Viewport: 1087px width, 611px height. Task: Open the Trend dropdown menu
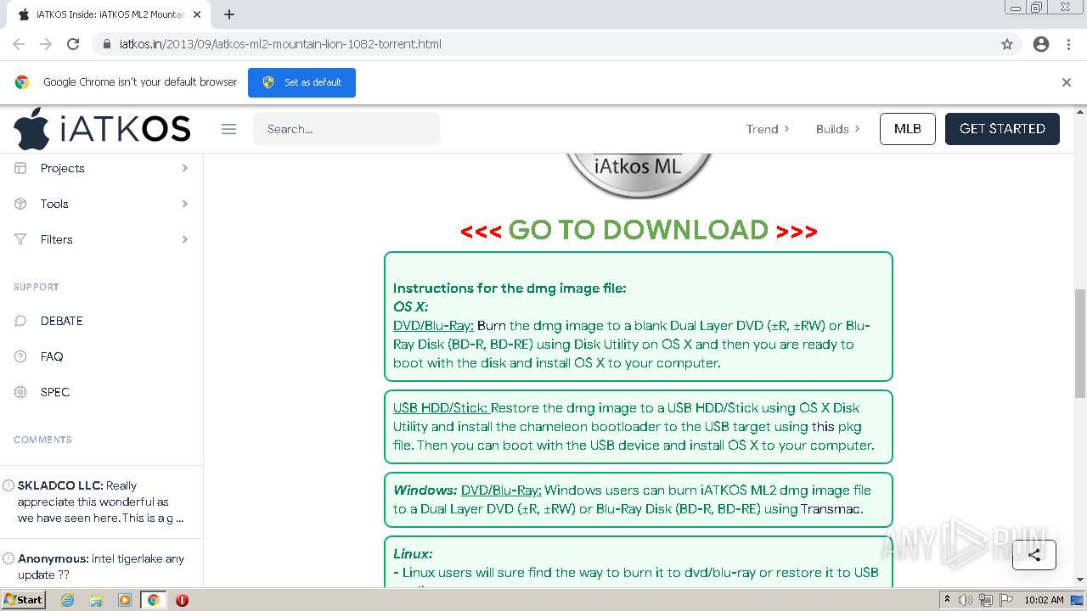coord(768,129)
